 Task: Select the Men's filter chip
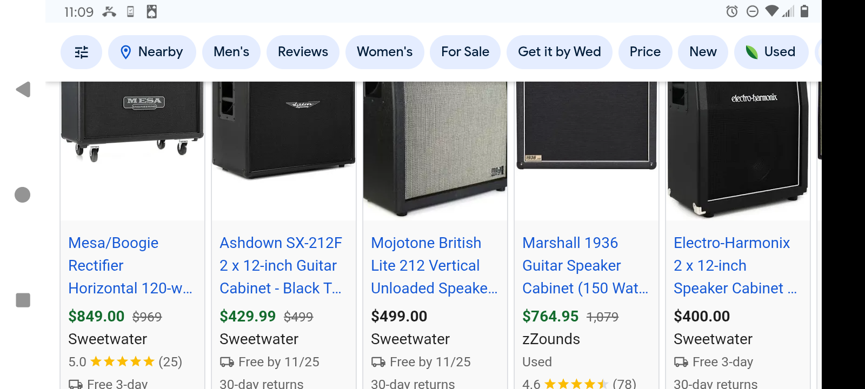tap(231, 52)
